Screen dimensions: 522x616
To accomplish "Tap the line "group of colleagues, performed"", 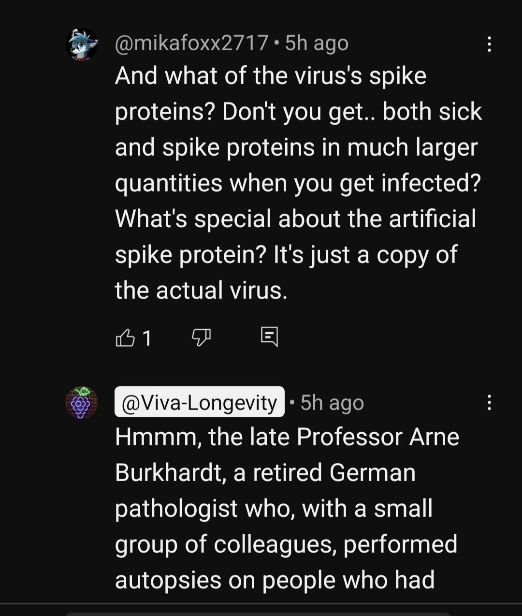I will pos(286,544).
